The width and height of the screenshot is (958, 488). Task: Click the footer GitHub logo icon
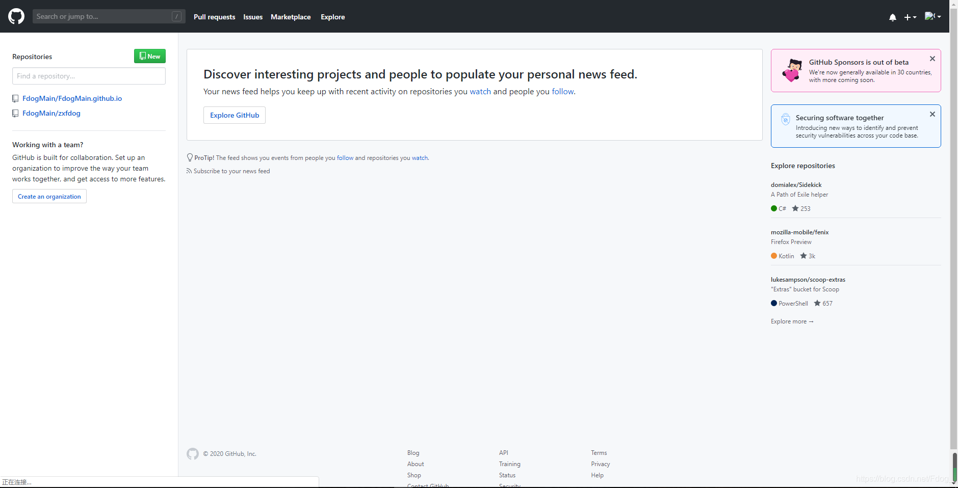coord(193,454)
